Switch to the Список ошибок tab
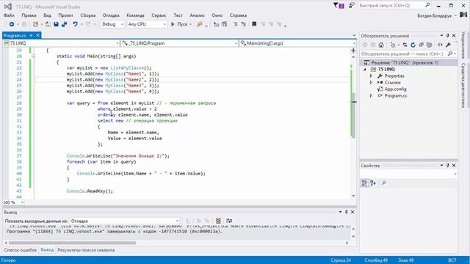 (x=21, y=250)
